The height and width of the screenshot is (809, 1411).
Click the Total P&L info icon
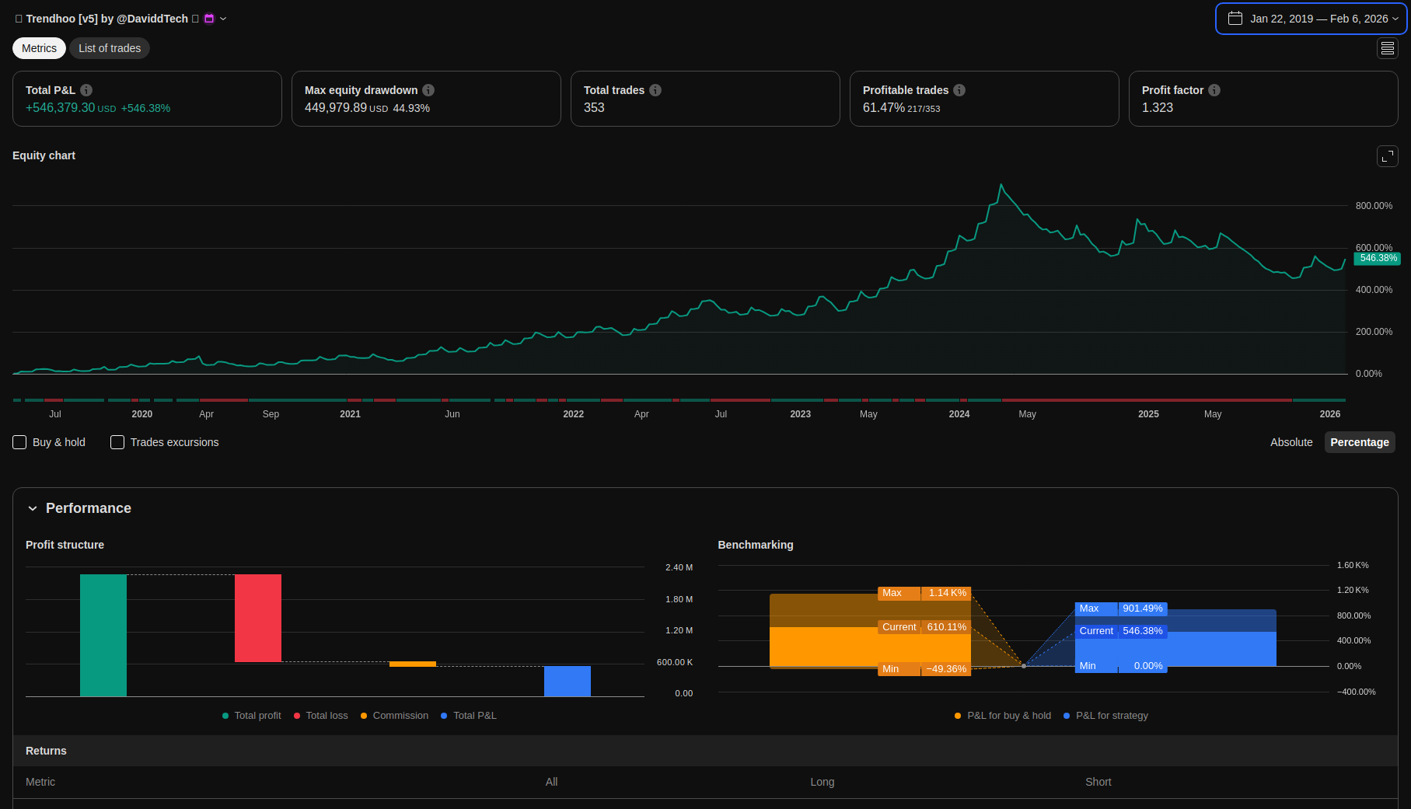86,90
